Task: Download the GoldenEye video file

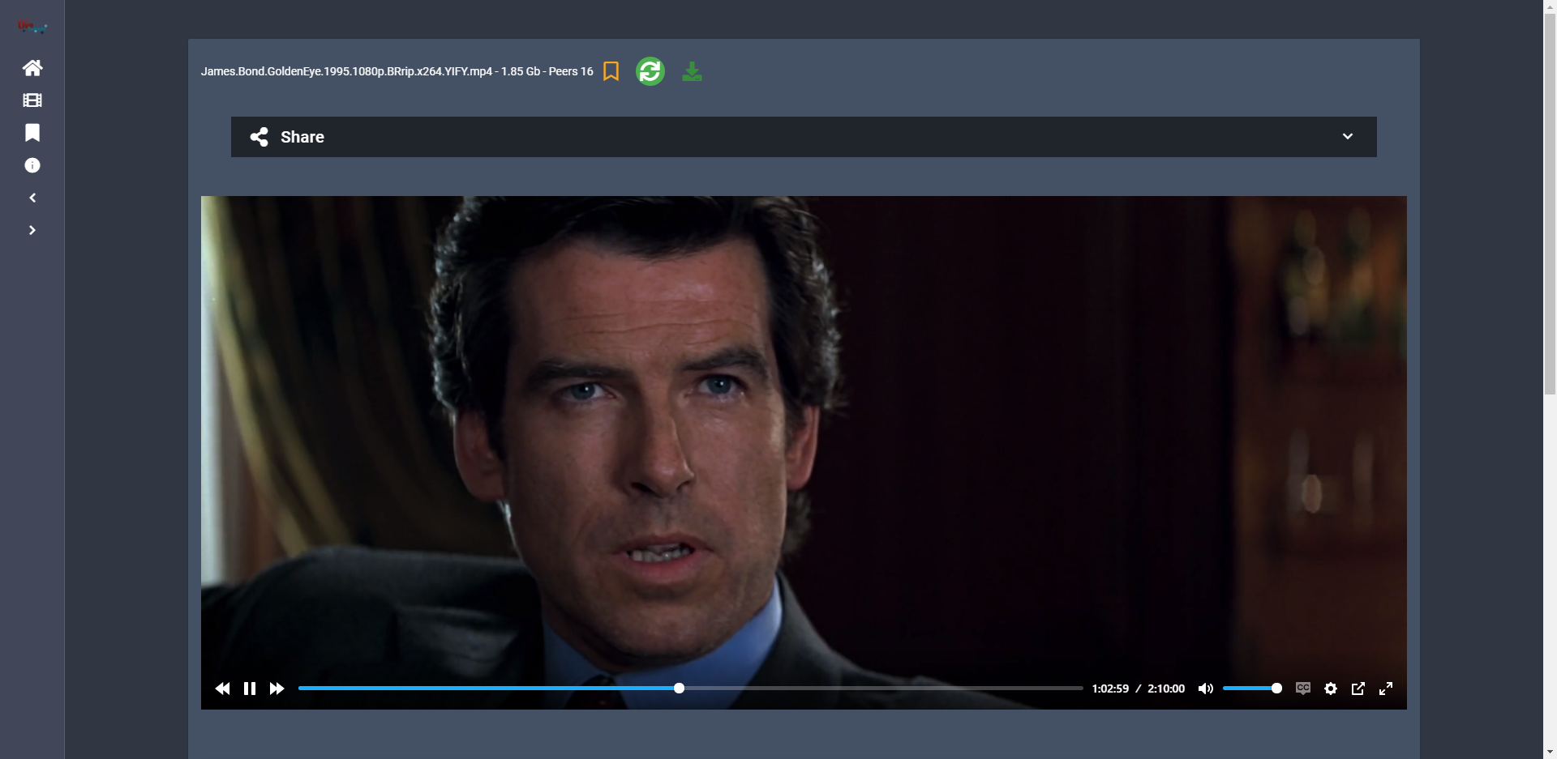Action: [x=692, y=71]
